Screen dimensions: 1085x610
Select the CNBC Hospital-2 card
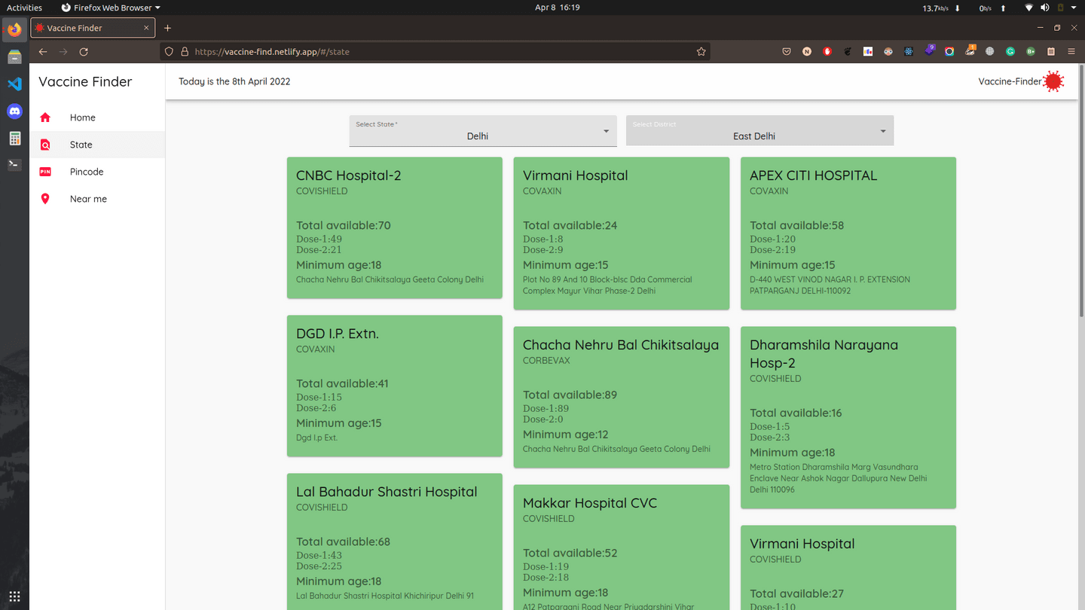point(394,227)
